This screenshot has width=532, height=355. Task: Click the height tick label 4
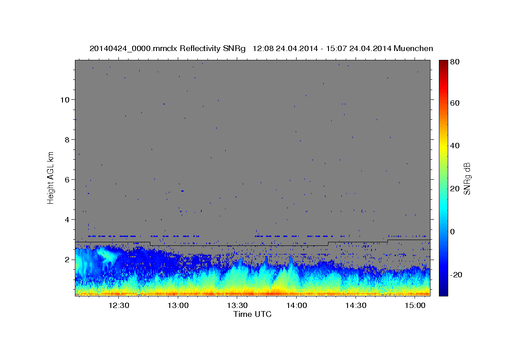67,219
